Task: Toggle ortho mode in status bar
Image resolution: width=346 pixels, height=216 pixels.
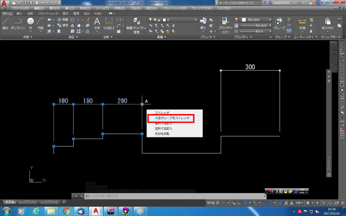Action: [x=239, y=203]
